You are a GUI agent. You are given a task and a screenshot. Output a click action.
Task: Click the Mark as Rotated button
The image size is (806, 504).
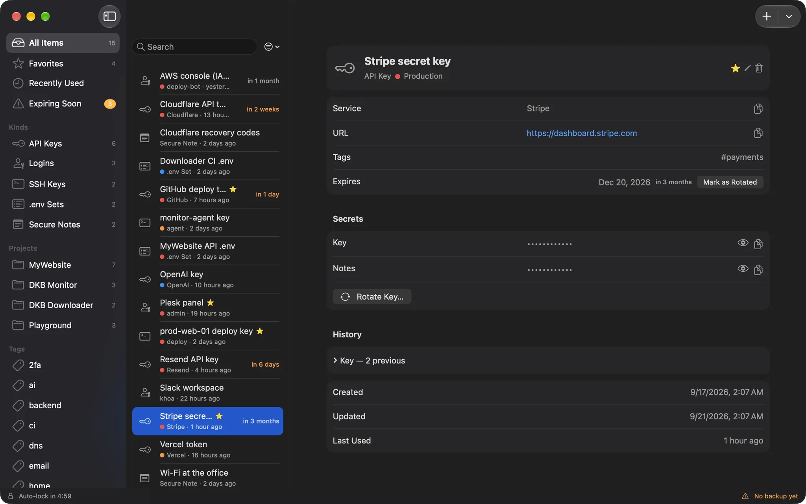coord(730,182)
